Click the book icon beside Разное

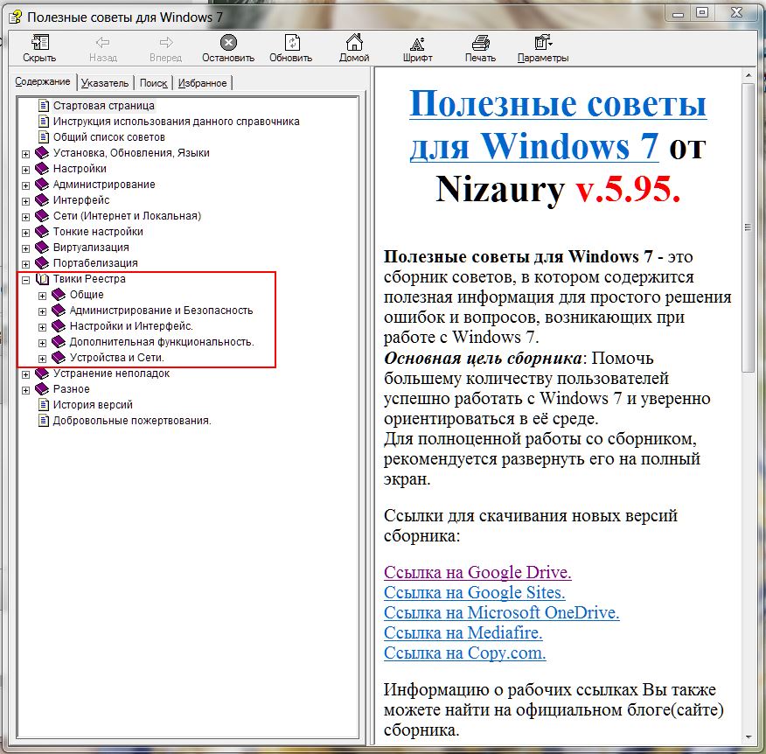point(43,389)
